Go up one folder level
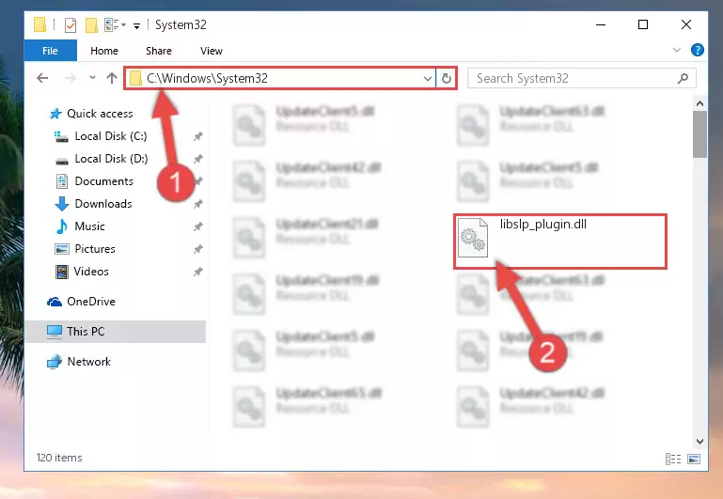 point(112,78)
